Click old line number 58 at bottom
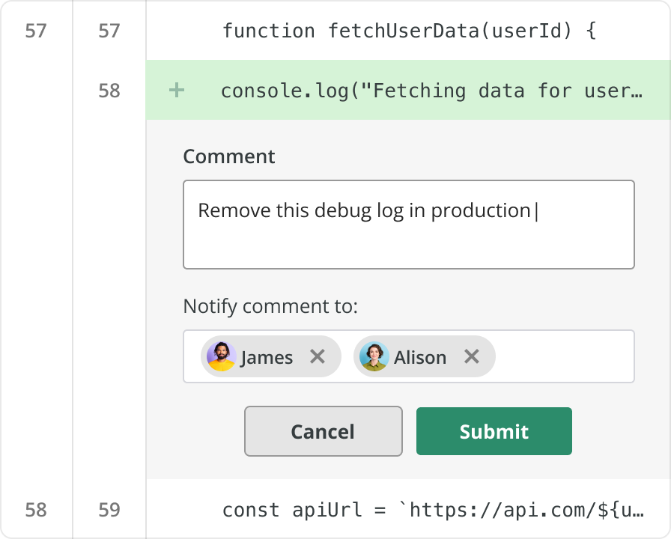This screenshot has width=671, height=539. 36,511
